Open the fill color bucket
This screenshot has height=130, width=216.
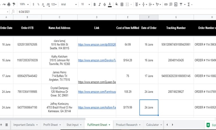pos(117,4)
